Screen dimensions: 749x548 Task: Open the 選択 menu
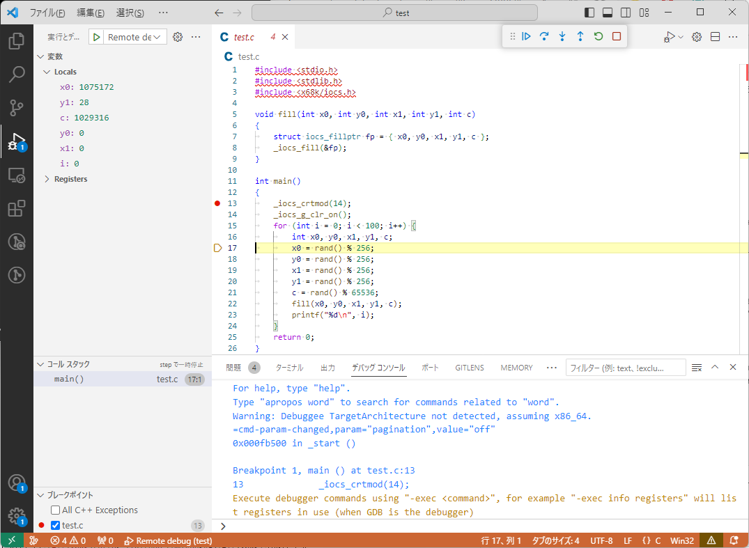coord(130,13)
